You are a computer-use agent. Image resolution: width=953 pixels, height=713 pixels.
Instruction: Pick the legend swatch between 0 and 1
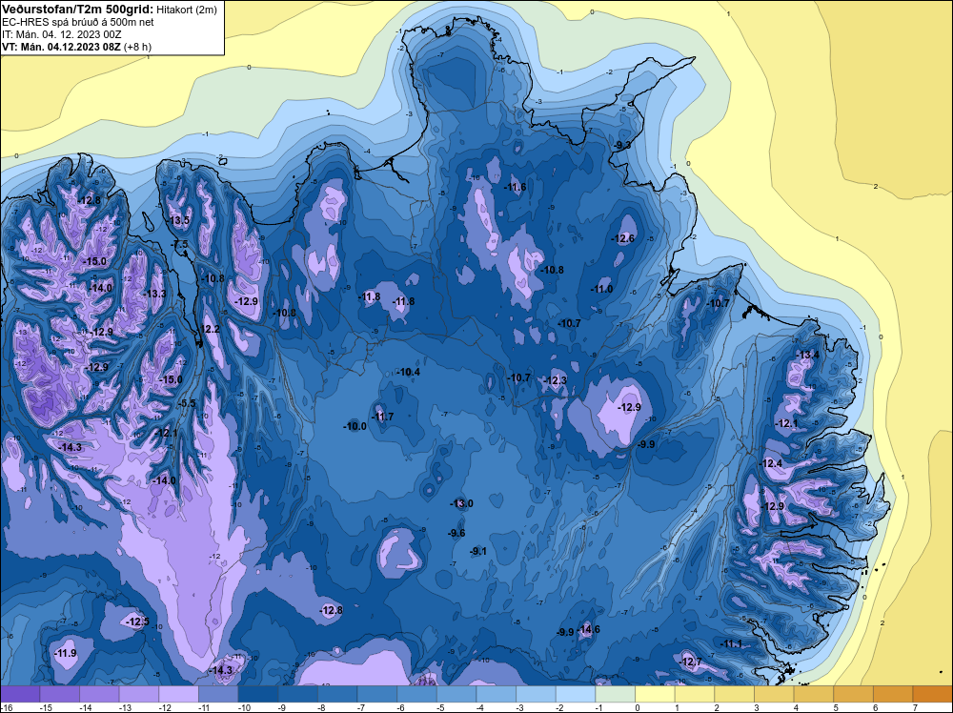[656, 694]
